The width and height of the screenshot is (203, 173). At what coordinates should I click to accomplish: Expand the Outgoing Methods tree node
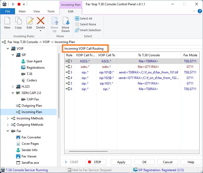click(8, 125)
